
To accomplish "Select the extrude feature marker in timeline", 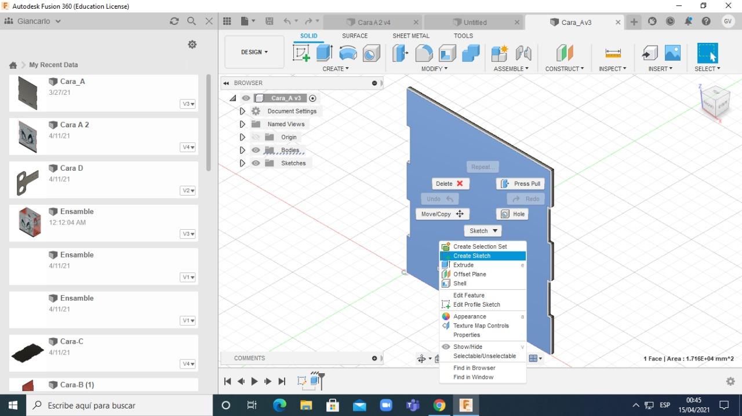I will tap(315, 380).
